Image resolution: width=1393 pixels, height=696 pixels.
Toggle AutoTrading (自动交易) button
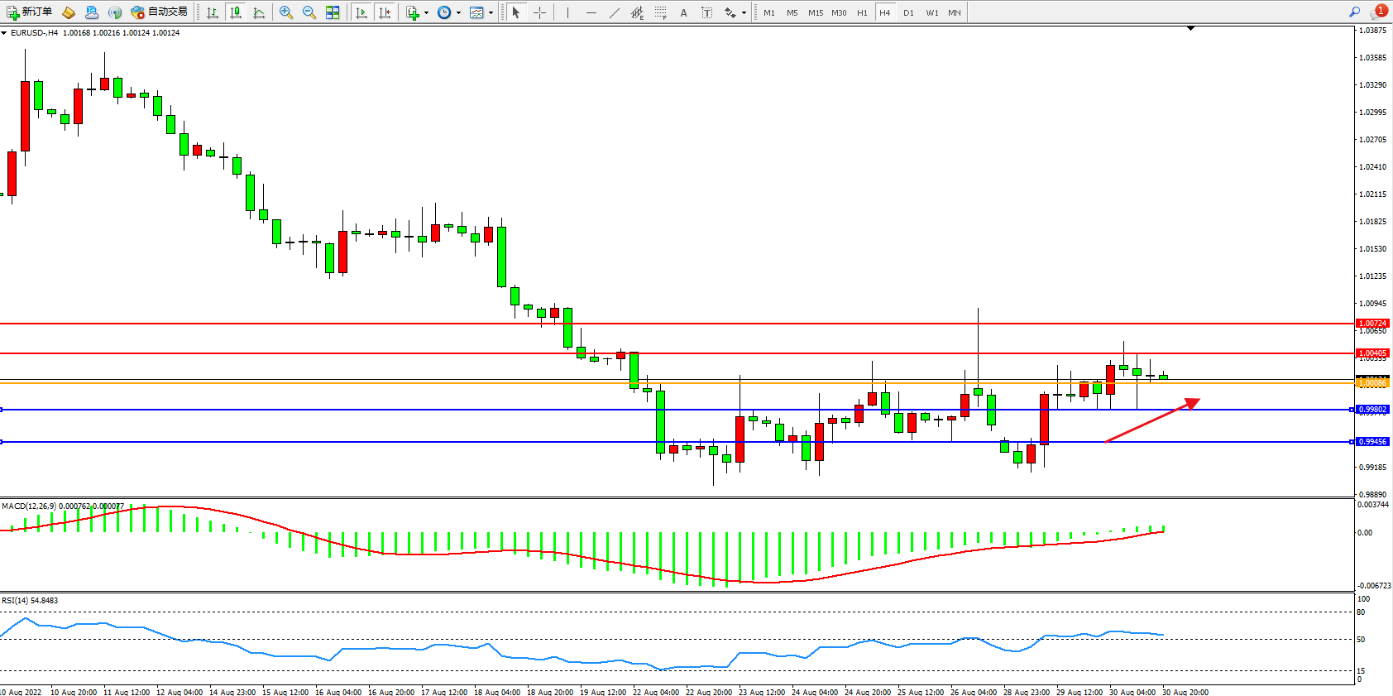tap(160, 12)
